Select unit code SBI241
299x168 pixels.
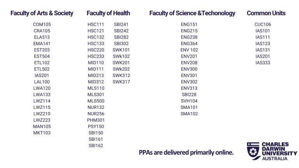121,24
